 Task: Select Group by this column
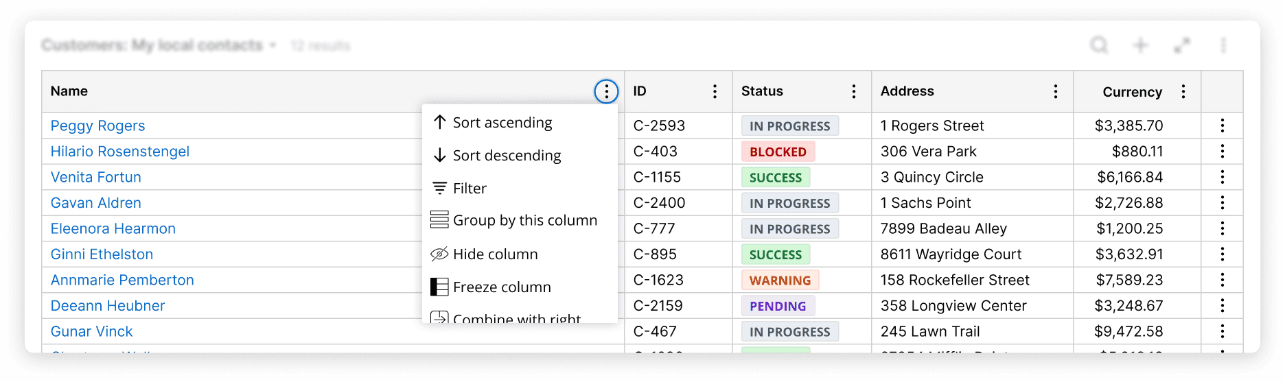tap(520, 220)
